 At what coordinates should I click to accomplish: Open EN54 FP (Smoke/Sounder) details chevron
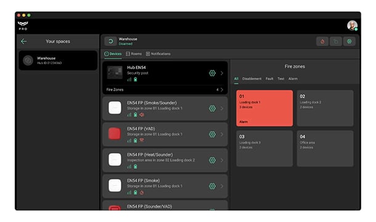(222, 109)
